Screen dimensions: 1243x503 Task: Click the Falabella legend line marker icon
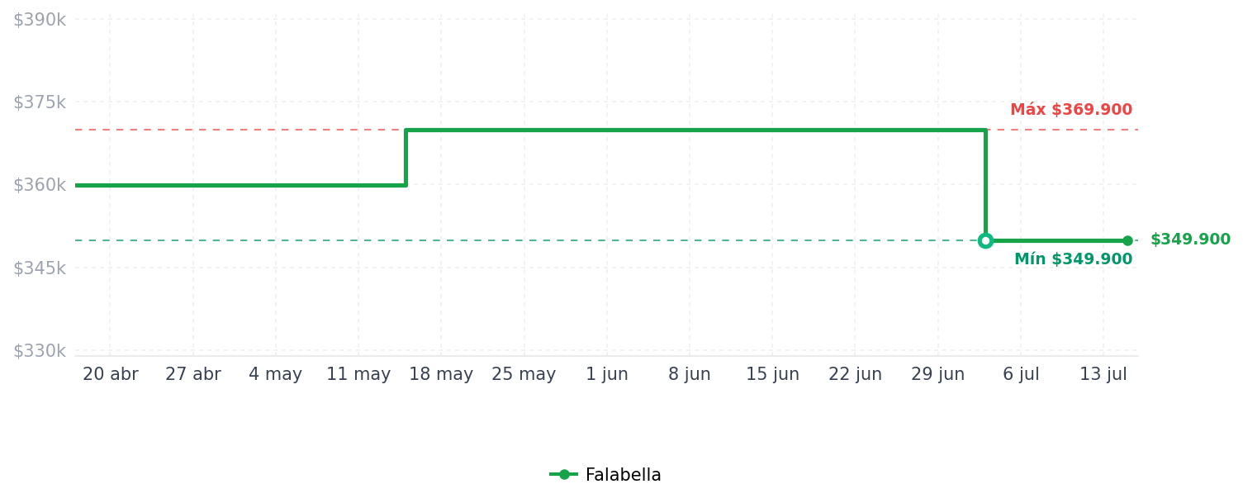[x=564, y=474]
